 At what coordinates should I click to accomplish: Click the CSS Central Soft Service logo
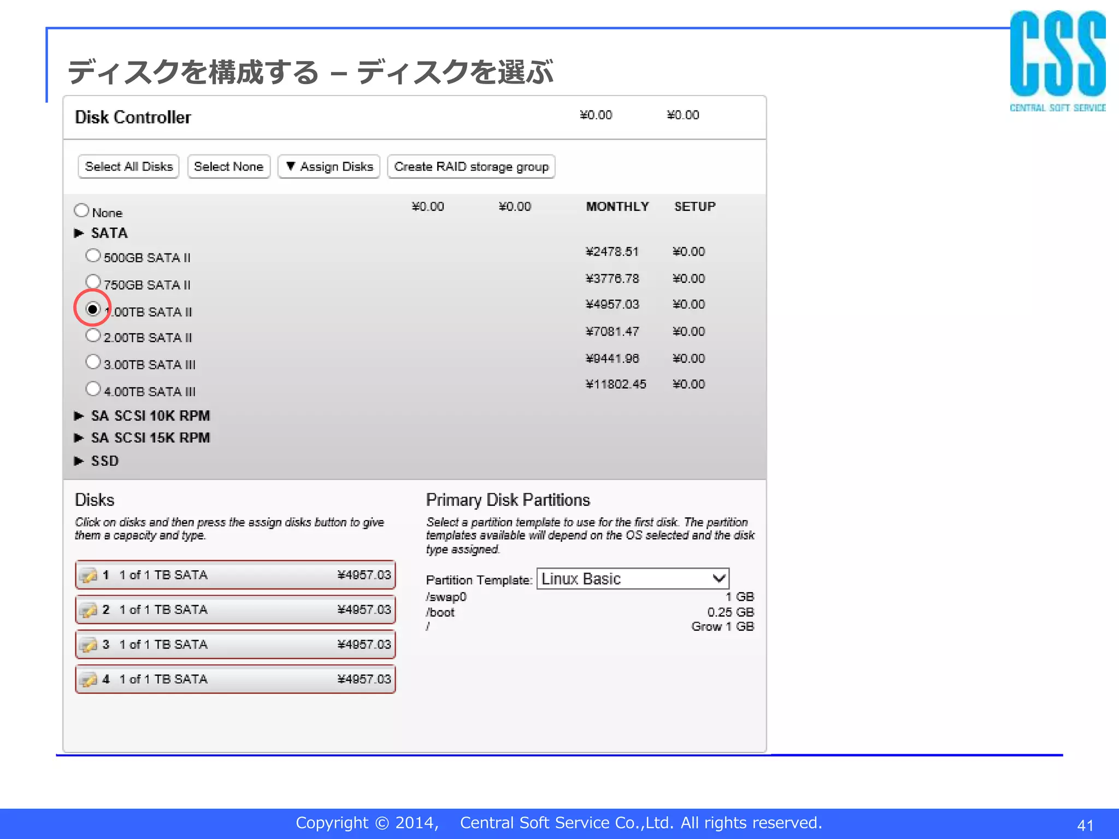tap(1058, 61)
